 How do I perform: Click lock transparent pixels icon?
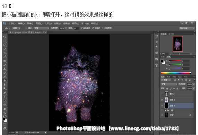coord(167,89)
